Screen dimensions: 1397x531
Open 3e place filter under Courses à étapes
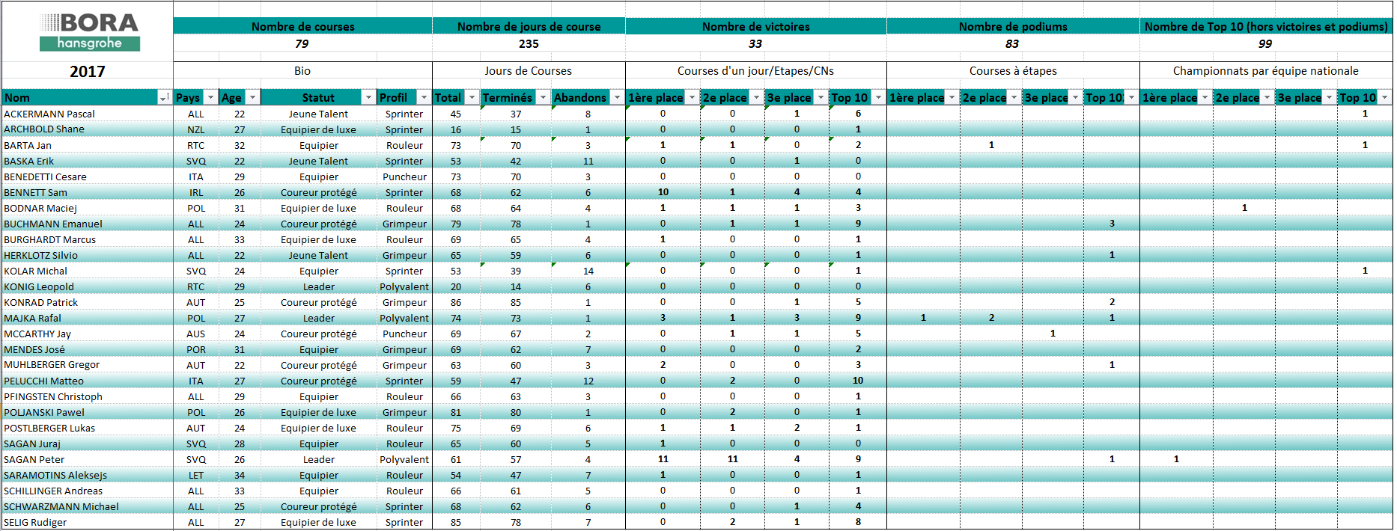[1076, 98]
